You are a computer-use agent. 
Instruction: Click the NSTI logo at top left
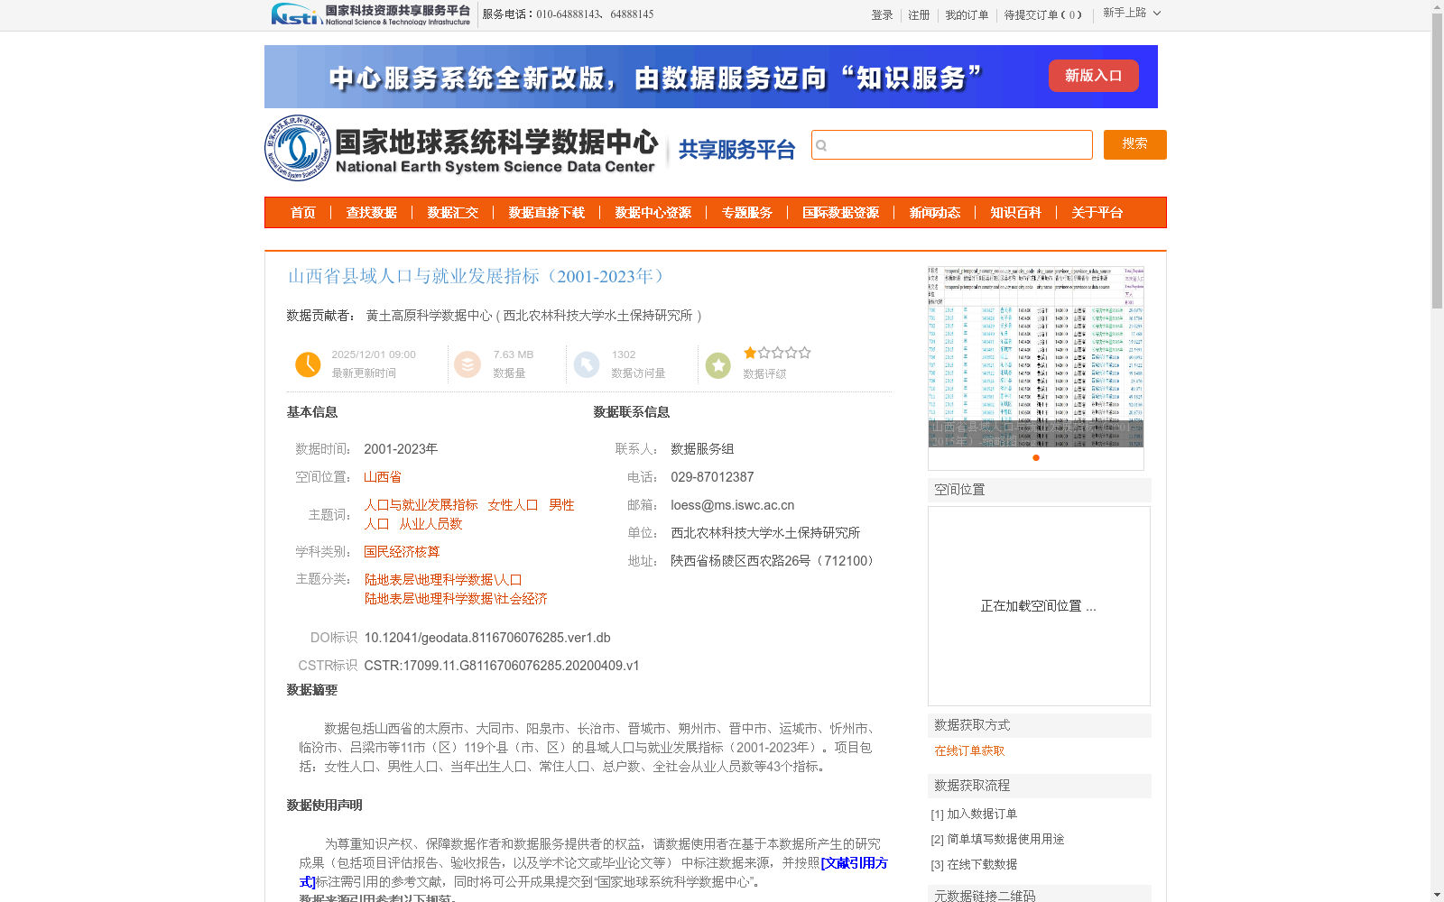pyautogui.click(x=371, y=14)
